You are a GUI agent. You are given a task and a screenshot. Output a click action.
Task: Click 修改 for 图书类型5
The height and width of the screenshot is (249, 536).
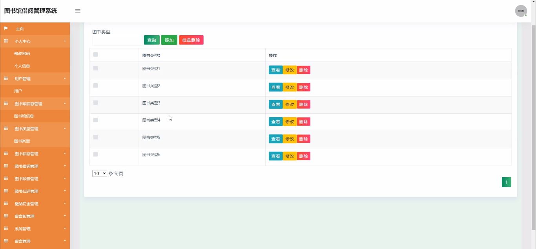(x=290, y=139)
